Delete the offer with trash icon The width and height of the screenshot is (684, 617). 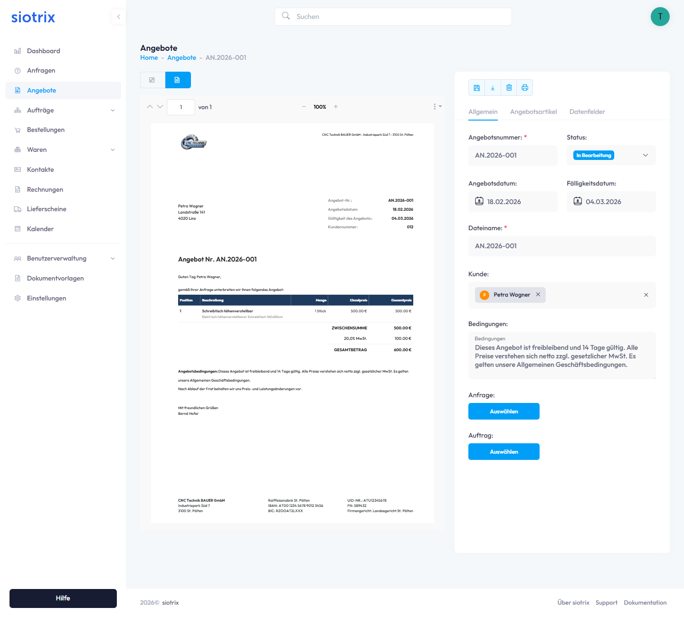tap(509, 88)
